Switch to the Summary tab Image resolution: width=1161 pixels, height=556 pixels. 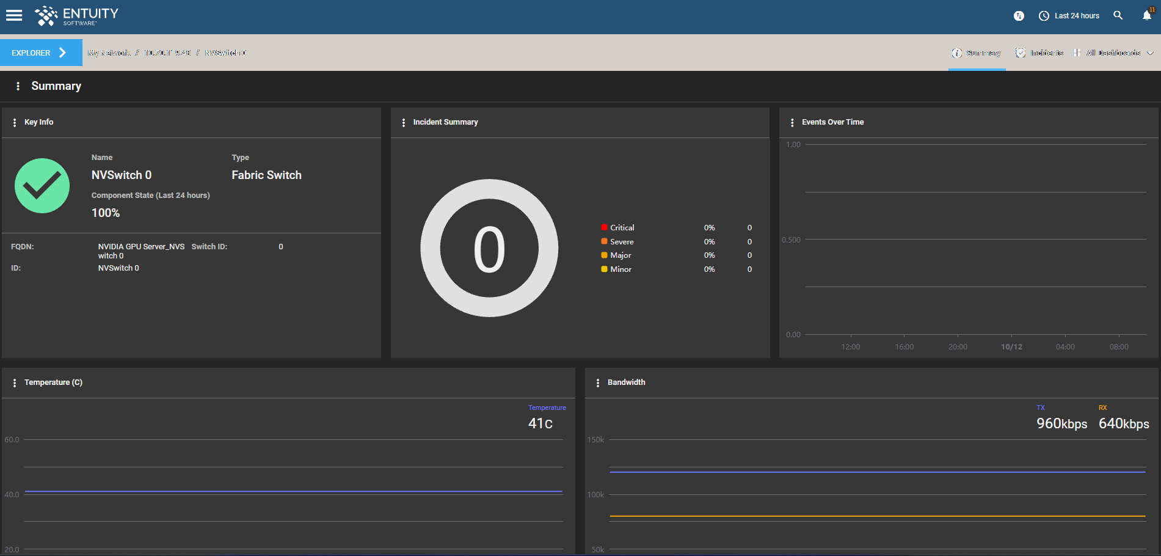977,53
